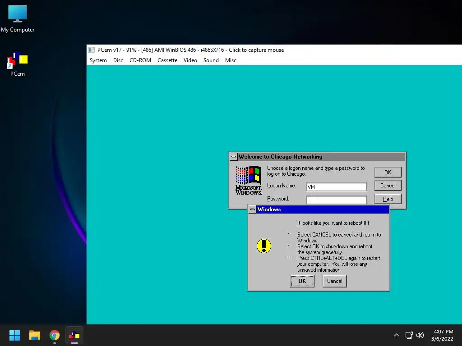Open the Windows Start menu
Viewport: 462px width, 346px height.
[x=14, y=335]
